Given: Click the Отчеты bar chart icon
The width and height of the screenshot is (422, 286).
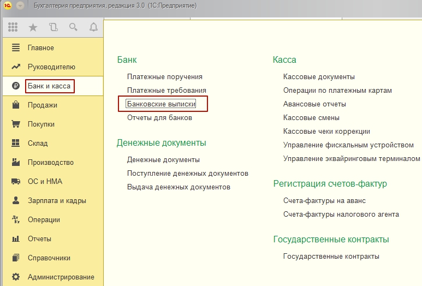Looking at the screenshot, I should click(16, 239).
